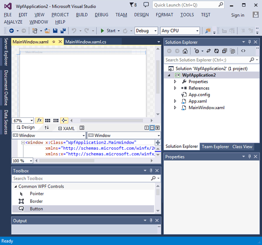The width and height of the screenshot is (262, 245).
Task: Click the Swap Panes arrows icon
Action: [47, 128]
